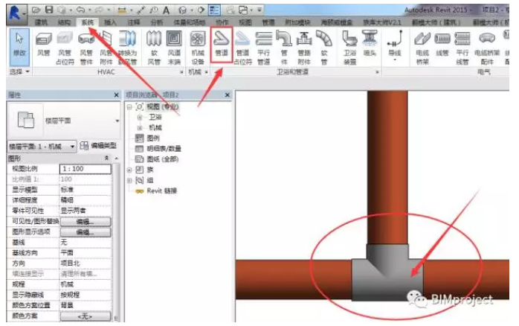
Task: Open the Analyze (分析) ribbon tab
Action: tap(157, 22)
